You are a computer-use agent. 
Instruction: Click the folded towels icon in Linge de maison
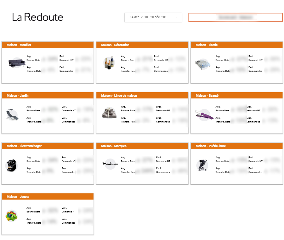click(x=109, y=113)
